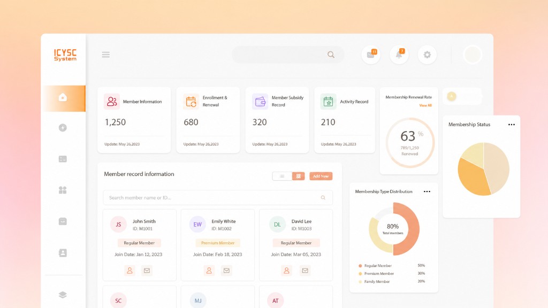This screenshot has height=308, width=548.
Task: Open the Enrollment & Renewal card
Action: [x=208, y=120]
